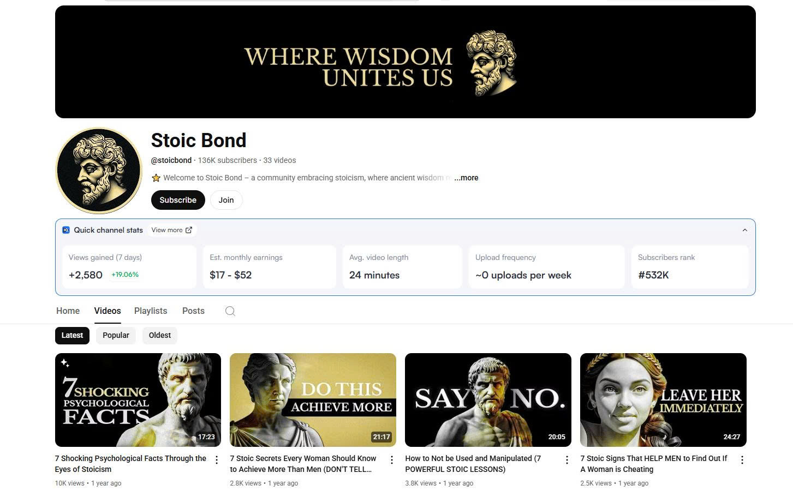Open the SAY NO video thumbnail
The width and height of the screenshot is (793, 491).
click(x=488, y=400)
